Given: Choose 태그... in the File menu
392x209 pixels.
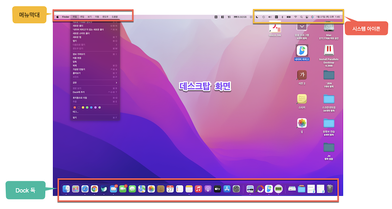Looking at the screenshot, I should coord(95,112).
